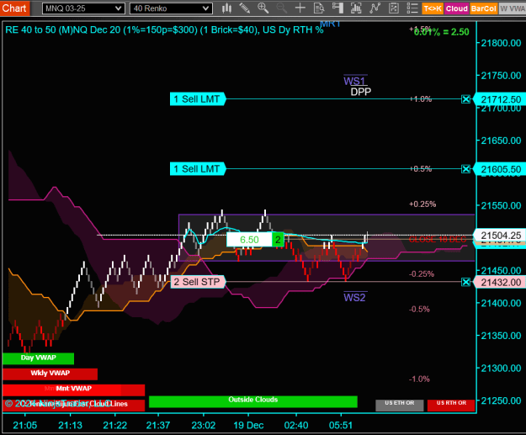Select the 1 Sell LMT order at 21605.50
Image resolution: width=526 pixels, height=435 pixels.
(x=198, y=169)
